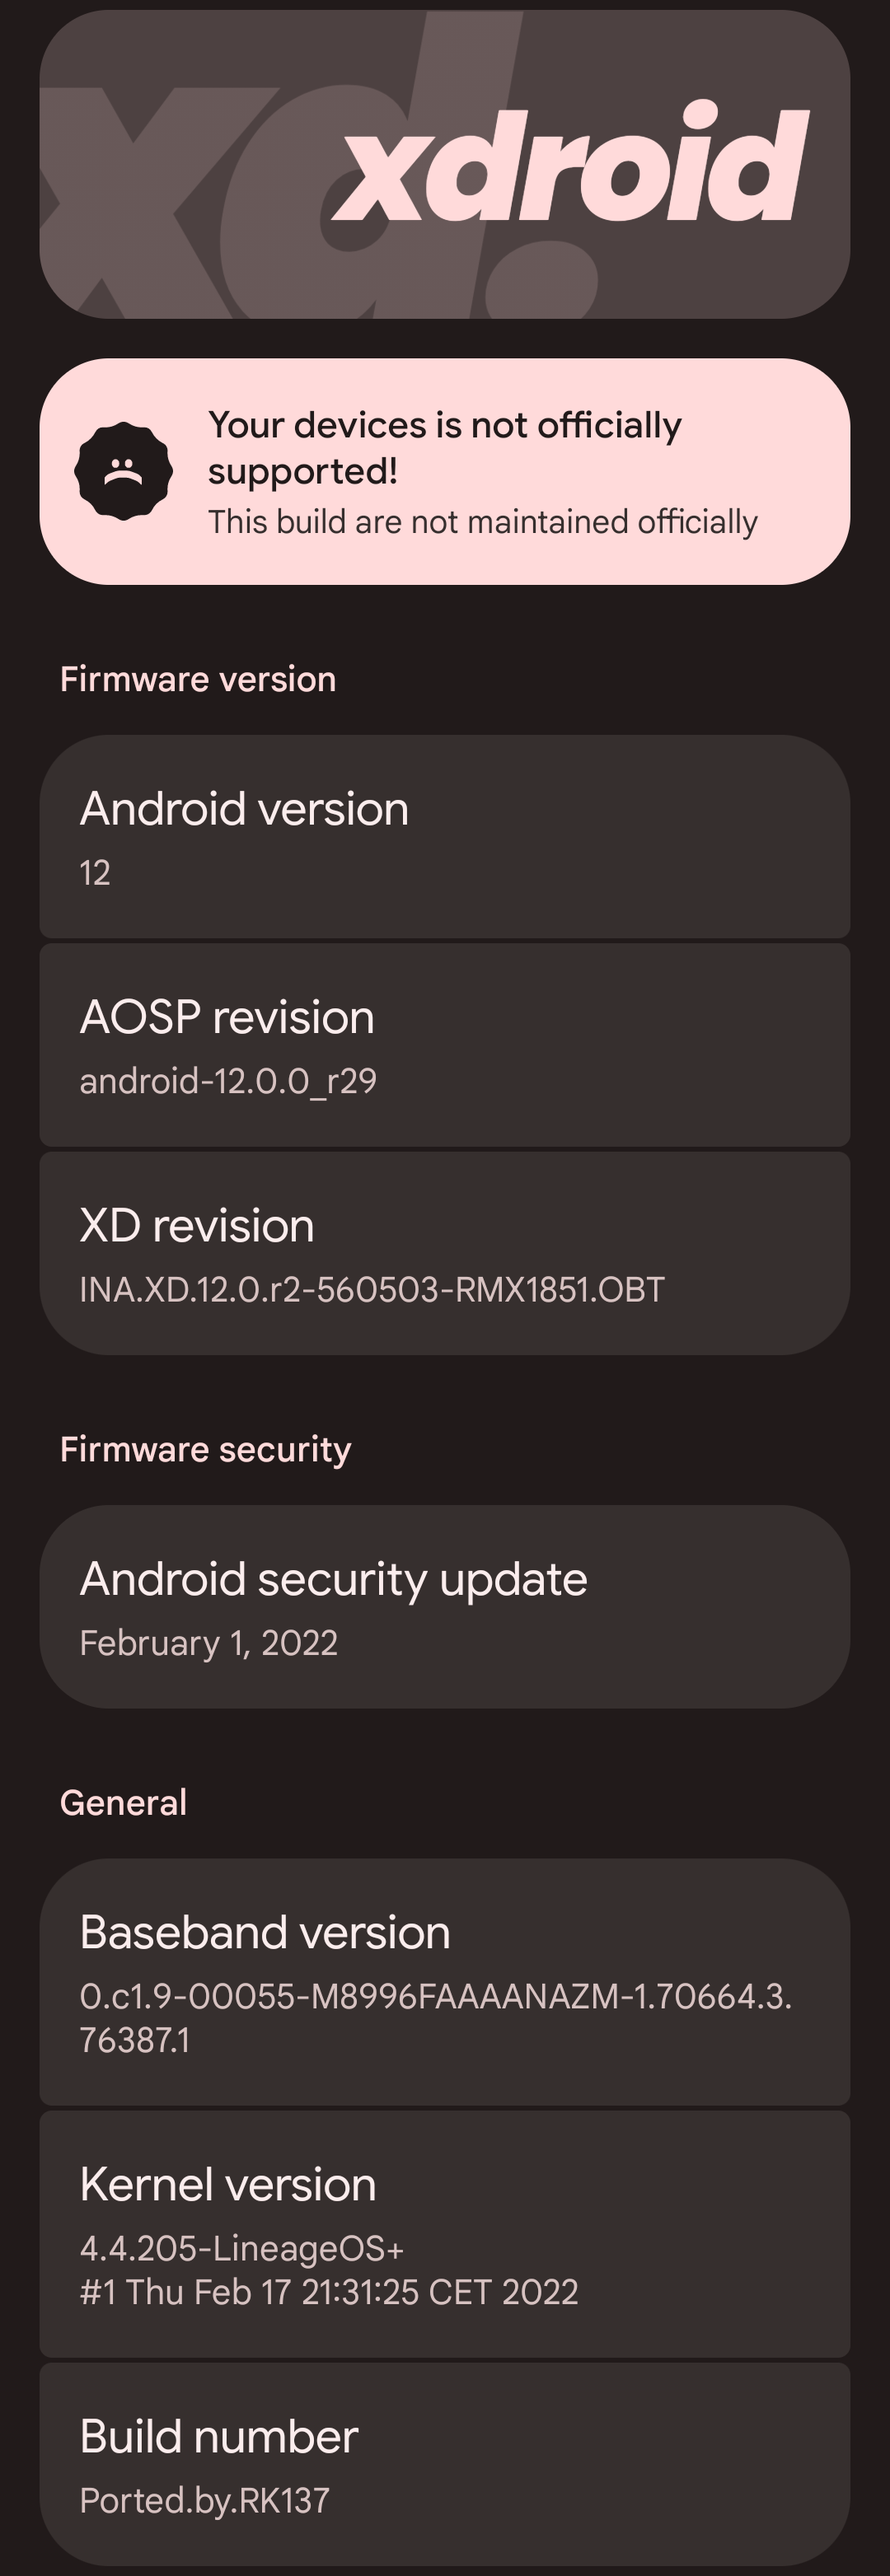The height and width of the screenshot is (2576, 890).
Task: Tap the February 1, 2022 date
Action: pos(209,1644)
